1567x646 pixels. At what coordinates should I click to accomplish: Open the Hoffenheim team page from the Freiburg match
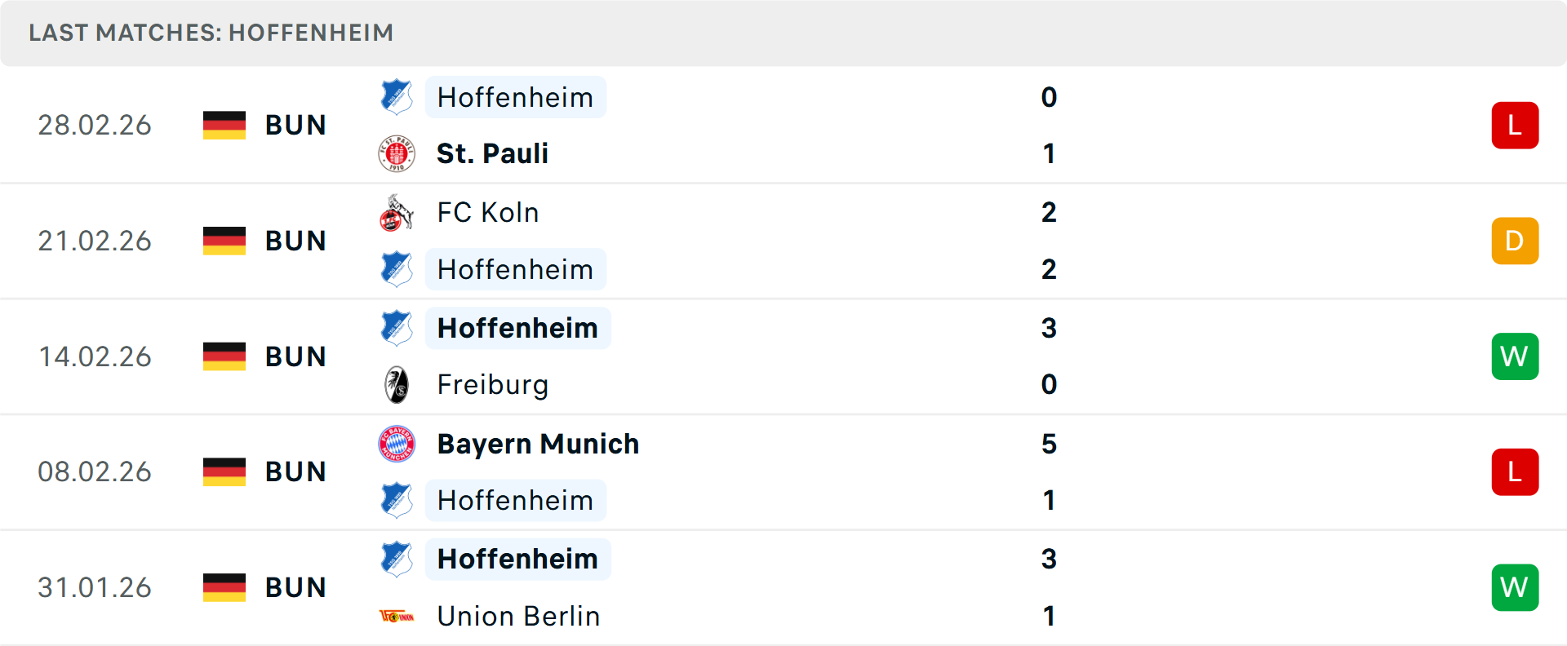click(x=517, y=328)
